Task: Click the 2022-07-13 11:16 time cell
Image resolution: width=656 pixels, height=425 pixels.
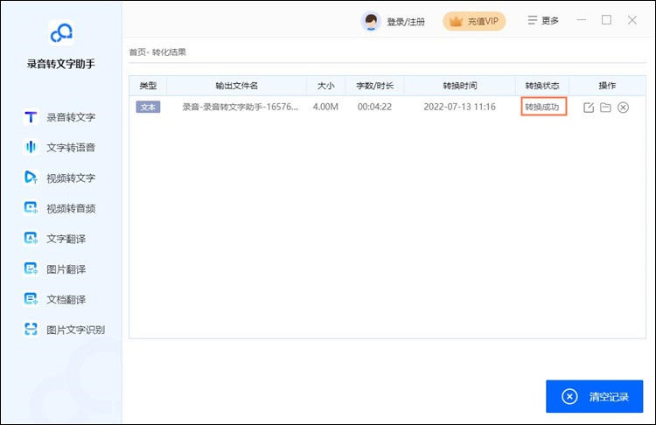Action: (459, 107)
